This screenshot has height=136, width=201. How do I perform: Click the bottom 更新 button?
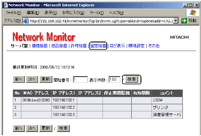tap(46, 128)
